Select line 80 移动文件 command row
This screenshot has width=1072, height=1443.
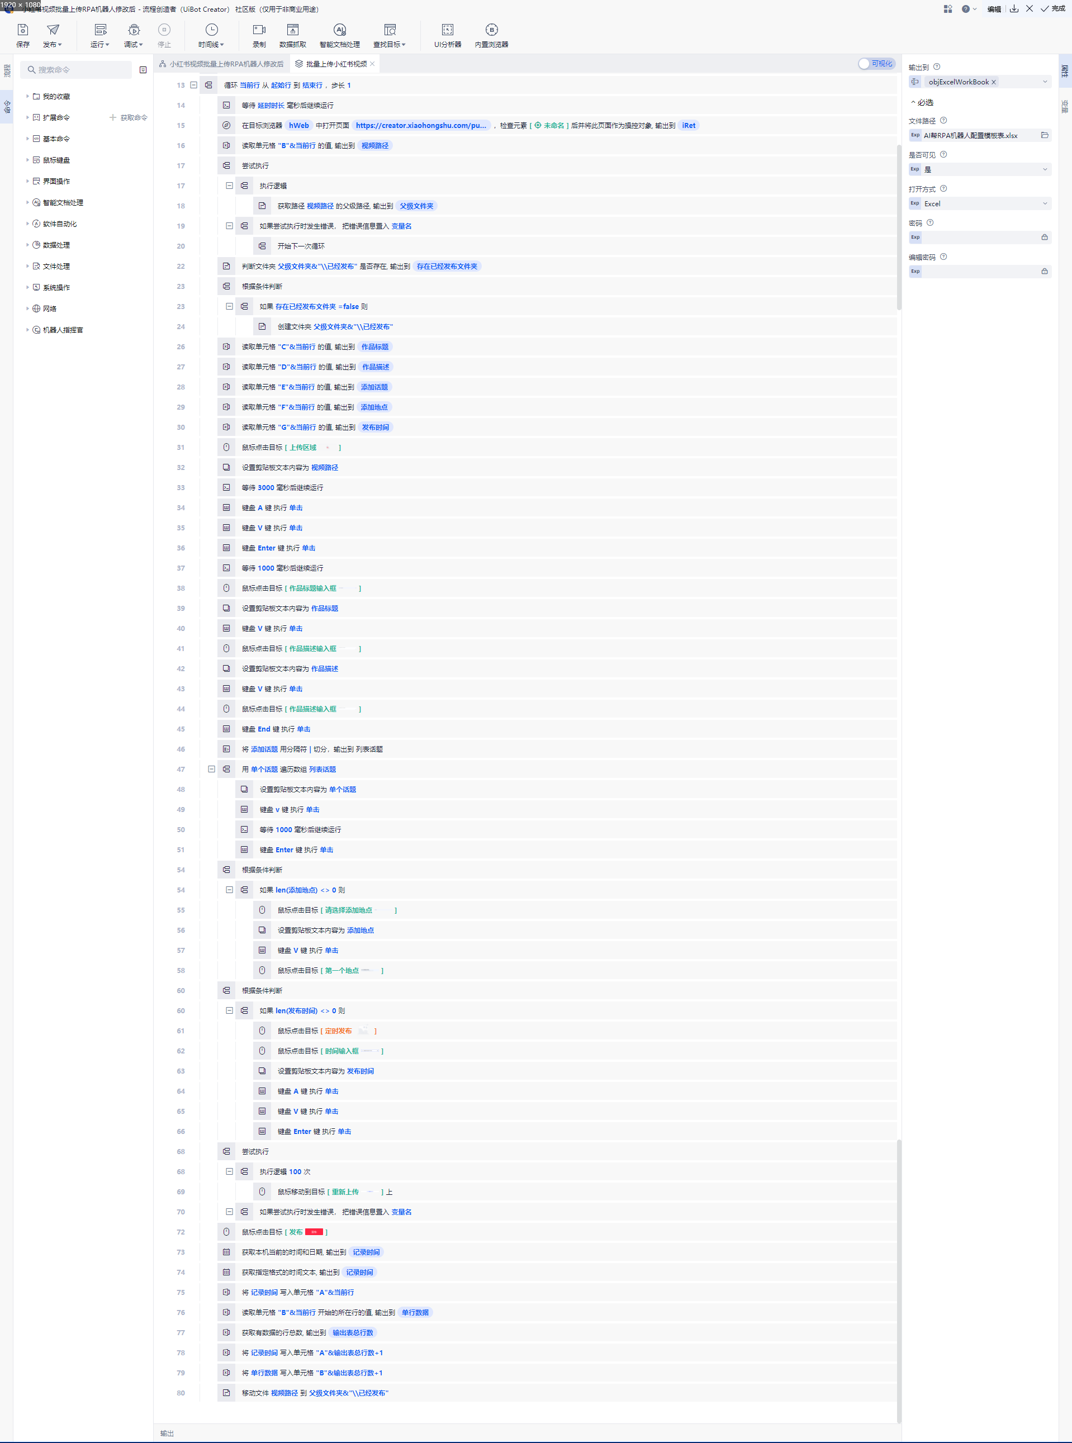558,1392
